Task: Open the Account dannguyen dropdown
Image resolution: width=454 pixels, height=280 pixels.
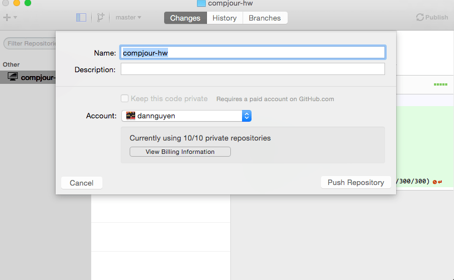Action: pos(186,116)
